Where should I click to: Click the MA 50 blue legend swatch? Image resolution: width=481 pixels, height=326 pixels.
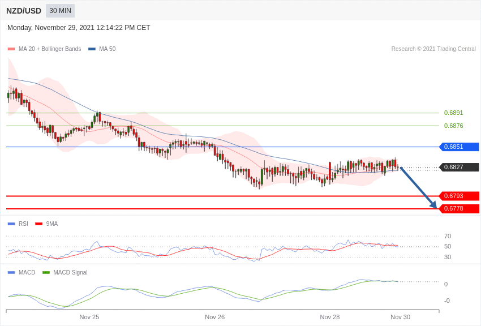92,49
